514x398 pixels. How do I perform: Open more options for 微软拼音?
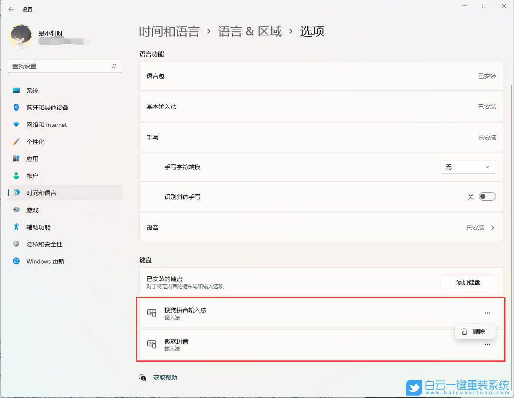point(488,344)
